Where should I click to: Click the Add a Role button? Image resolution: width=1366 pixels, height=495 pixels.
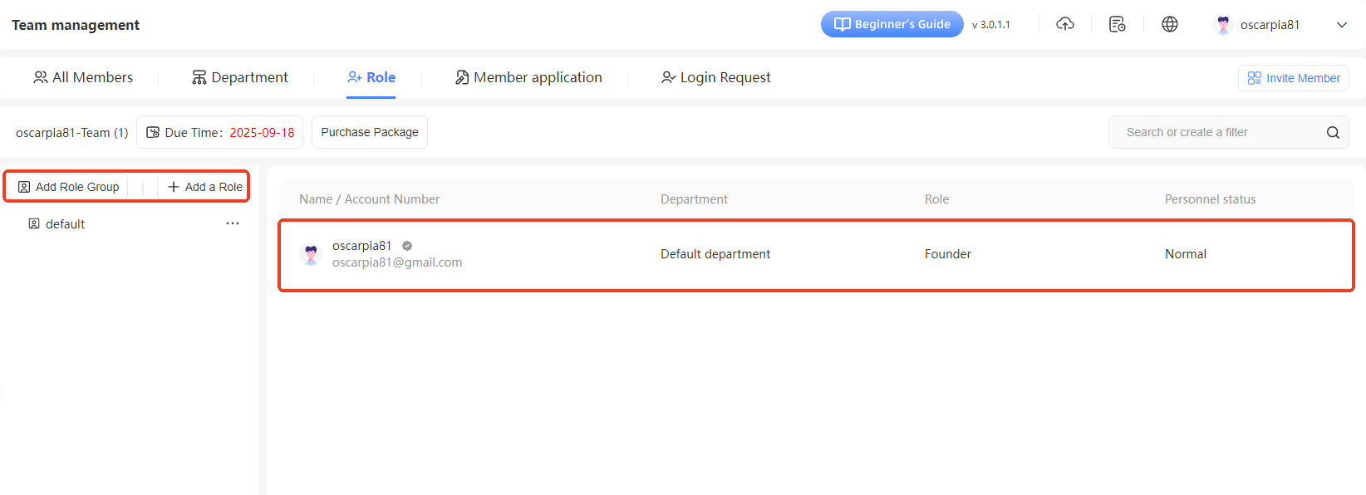tap(205, 187)
